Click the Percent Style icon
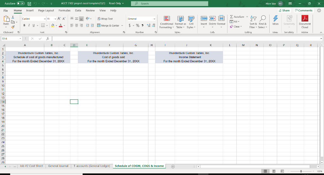324x175 pixels. tap(138, 25)
